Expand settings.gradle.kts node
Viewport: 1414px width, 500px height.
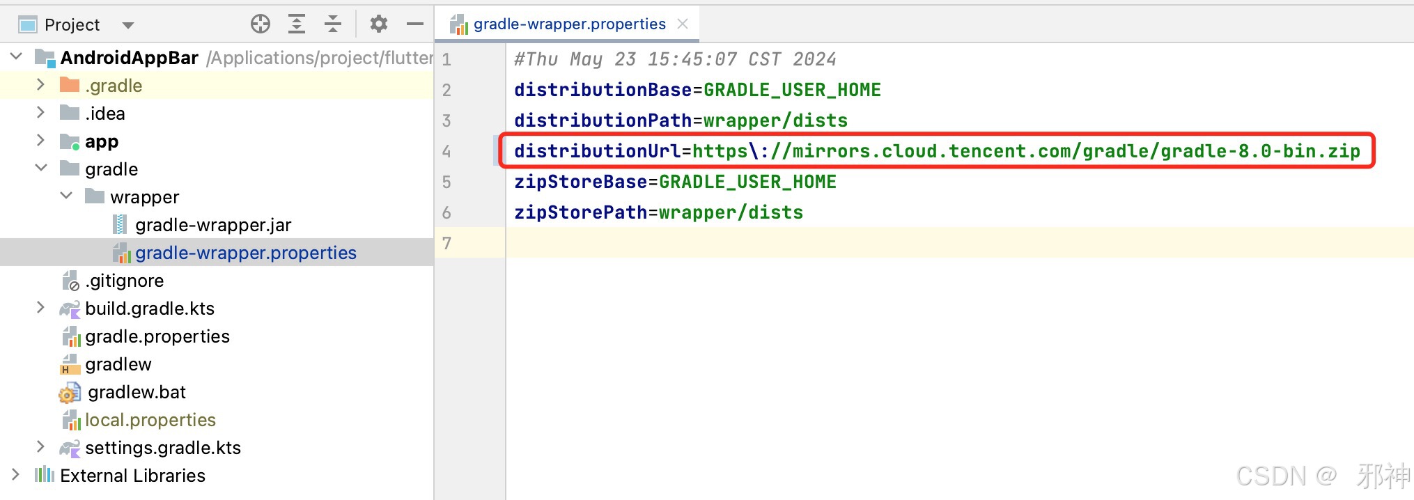click(x=40, y=446)
